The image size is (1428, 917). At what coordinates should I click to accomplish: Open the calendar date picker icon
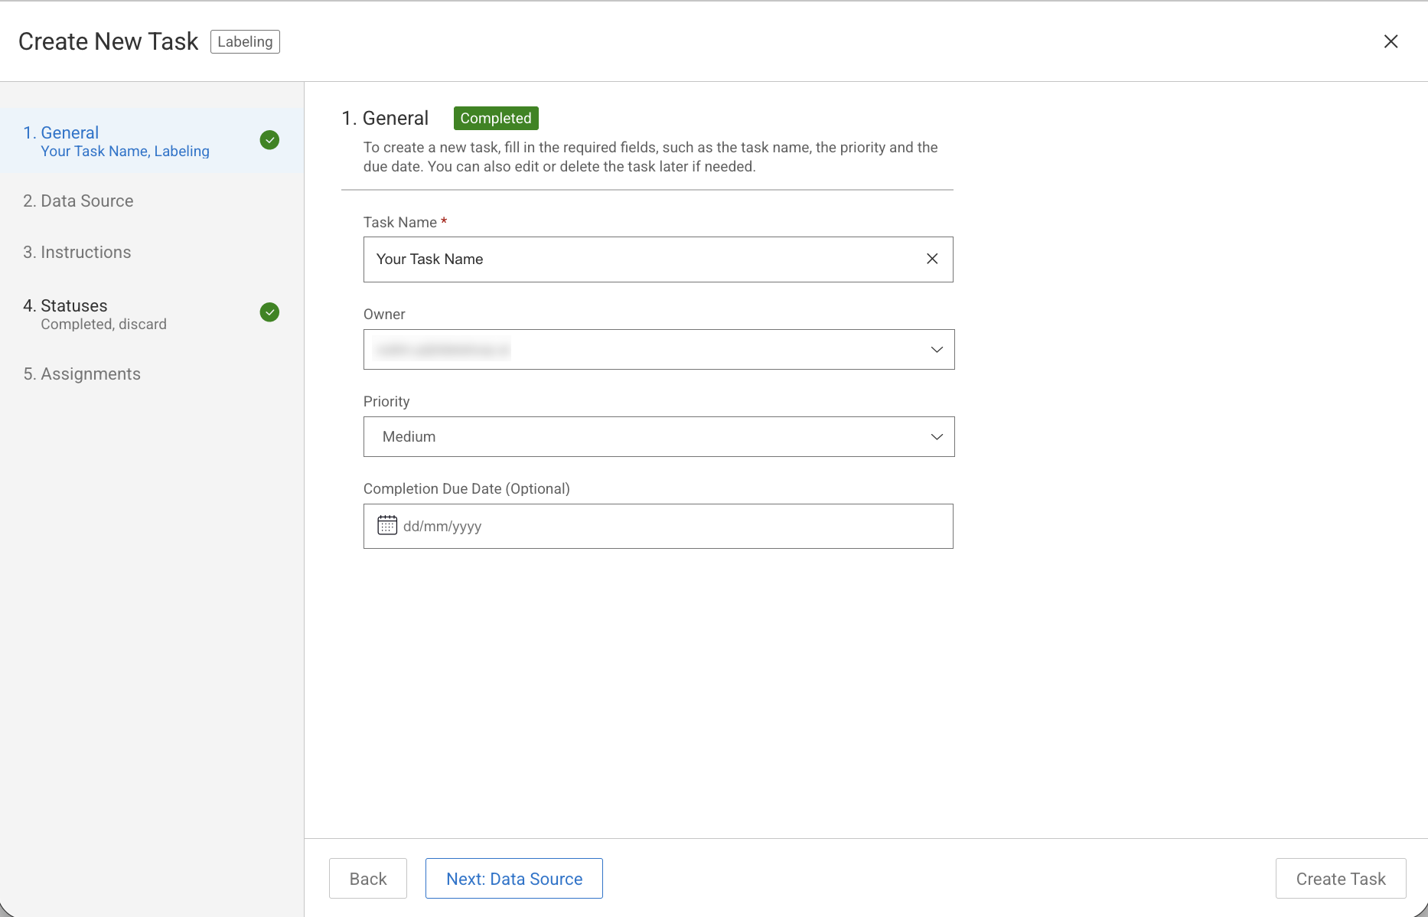(x=387, y=525)
